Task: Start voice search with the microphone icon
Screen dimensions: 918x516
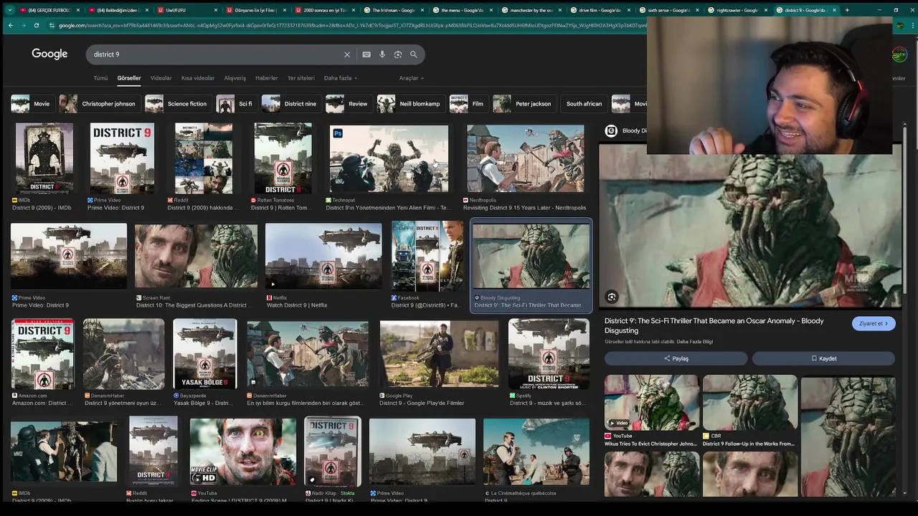Action: 382,54
